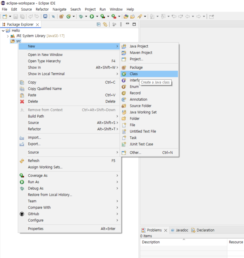
Task: Click the Open Type toolbar icon
Action: [126, 17]
